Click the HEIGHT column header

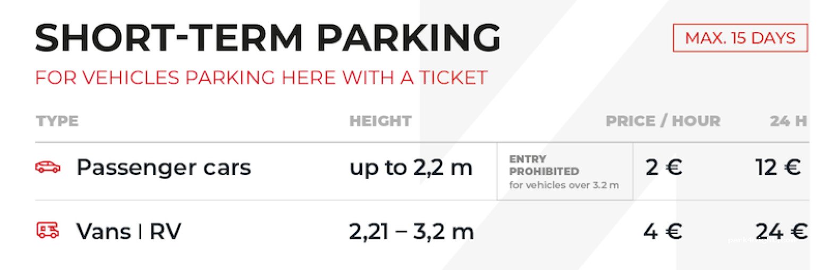coord(380,121)
